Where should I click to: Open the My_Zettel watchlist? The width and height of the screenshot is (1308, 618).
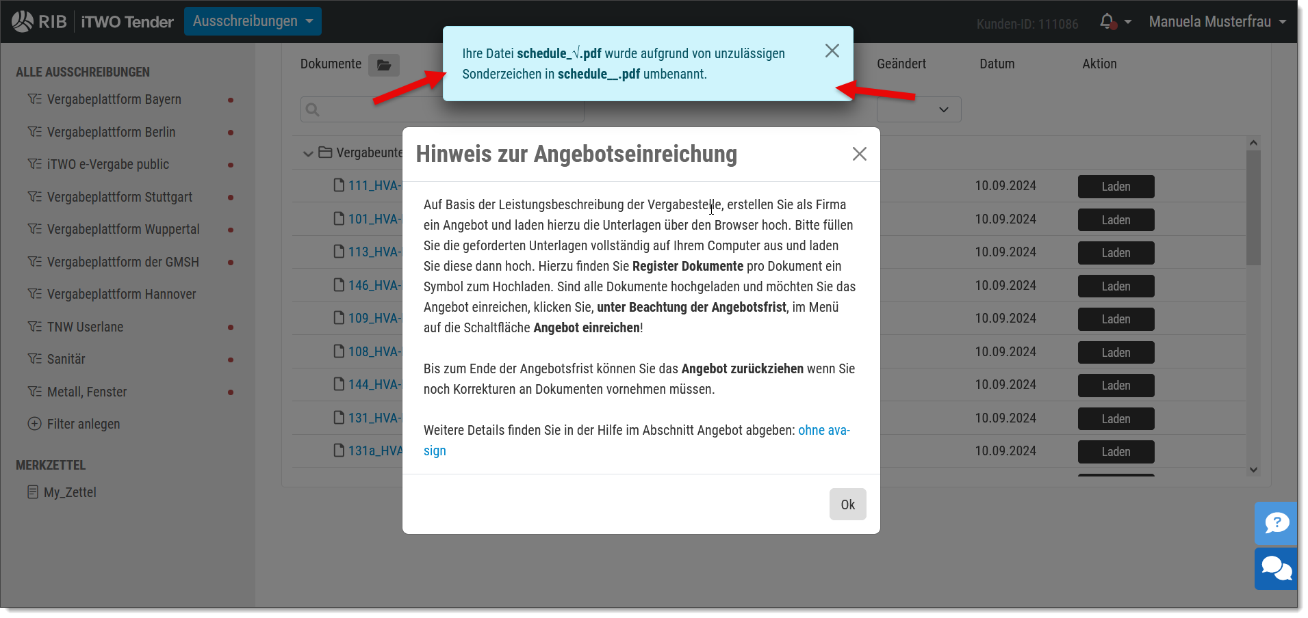pos(70,492)
